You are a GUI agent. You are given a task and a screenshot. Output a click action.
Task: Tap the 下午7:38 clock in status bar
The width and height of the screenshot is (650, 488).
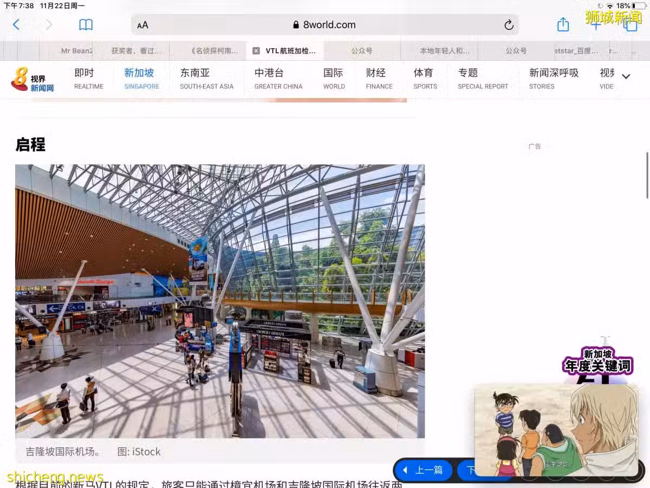19,6
